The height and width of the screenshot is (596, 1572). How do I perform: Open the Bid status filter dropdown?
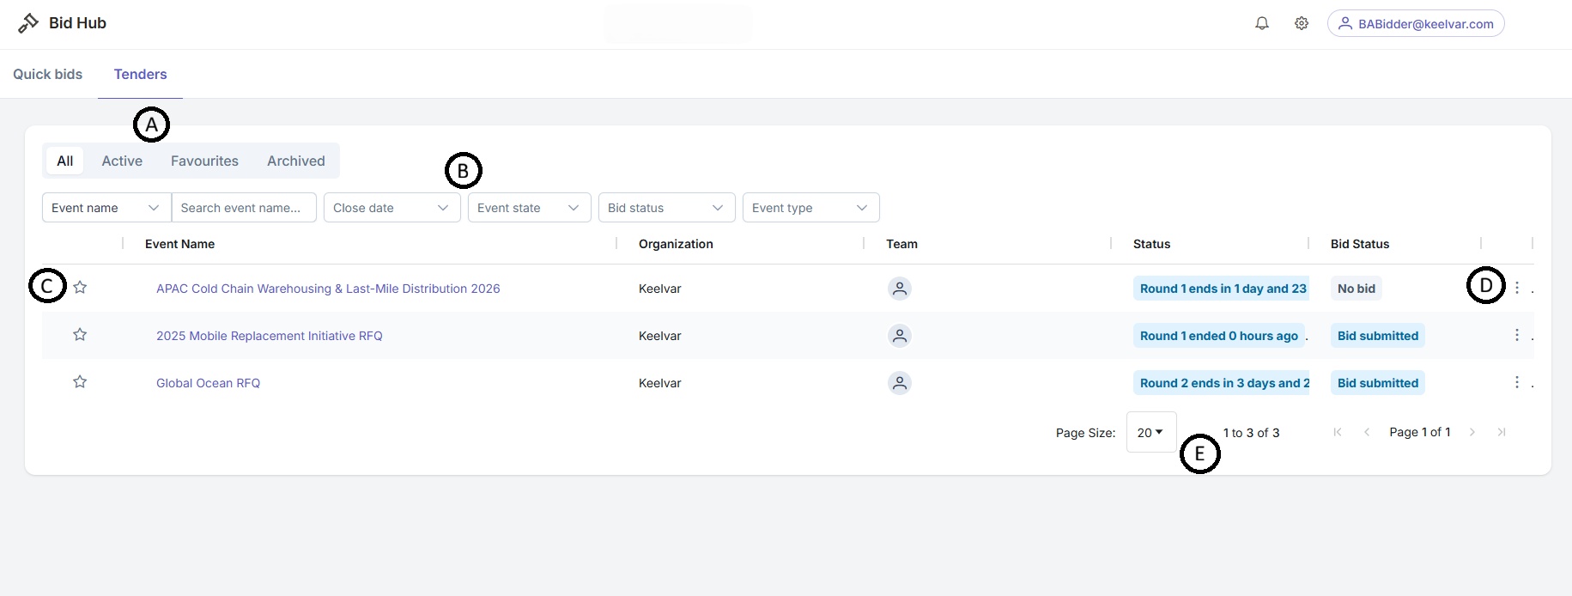667,208
